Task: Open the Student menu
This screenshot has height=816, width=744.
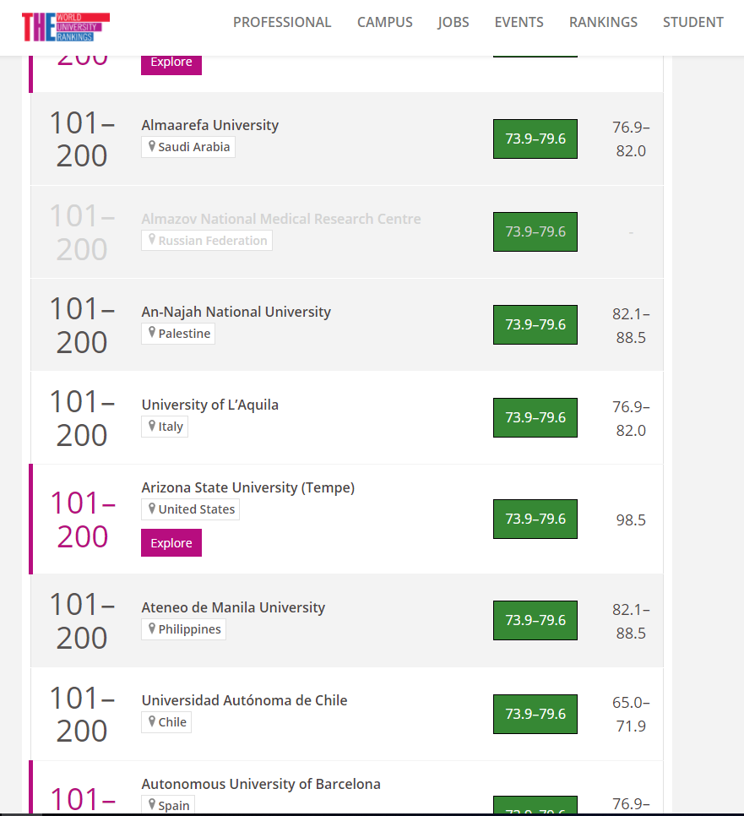Action: click(x=693, y=23)
